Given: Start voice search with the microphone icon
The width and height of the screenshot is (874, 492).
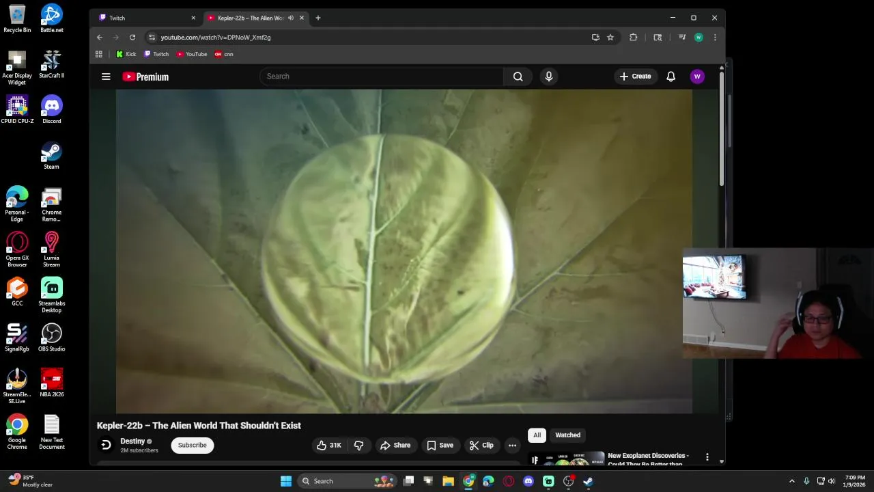Looking at the screenshot, I should (548, 77).
